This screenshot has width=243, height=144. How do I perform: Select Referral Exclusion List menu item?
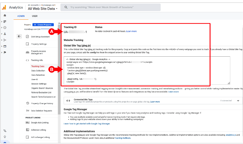(41, 92)
